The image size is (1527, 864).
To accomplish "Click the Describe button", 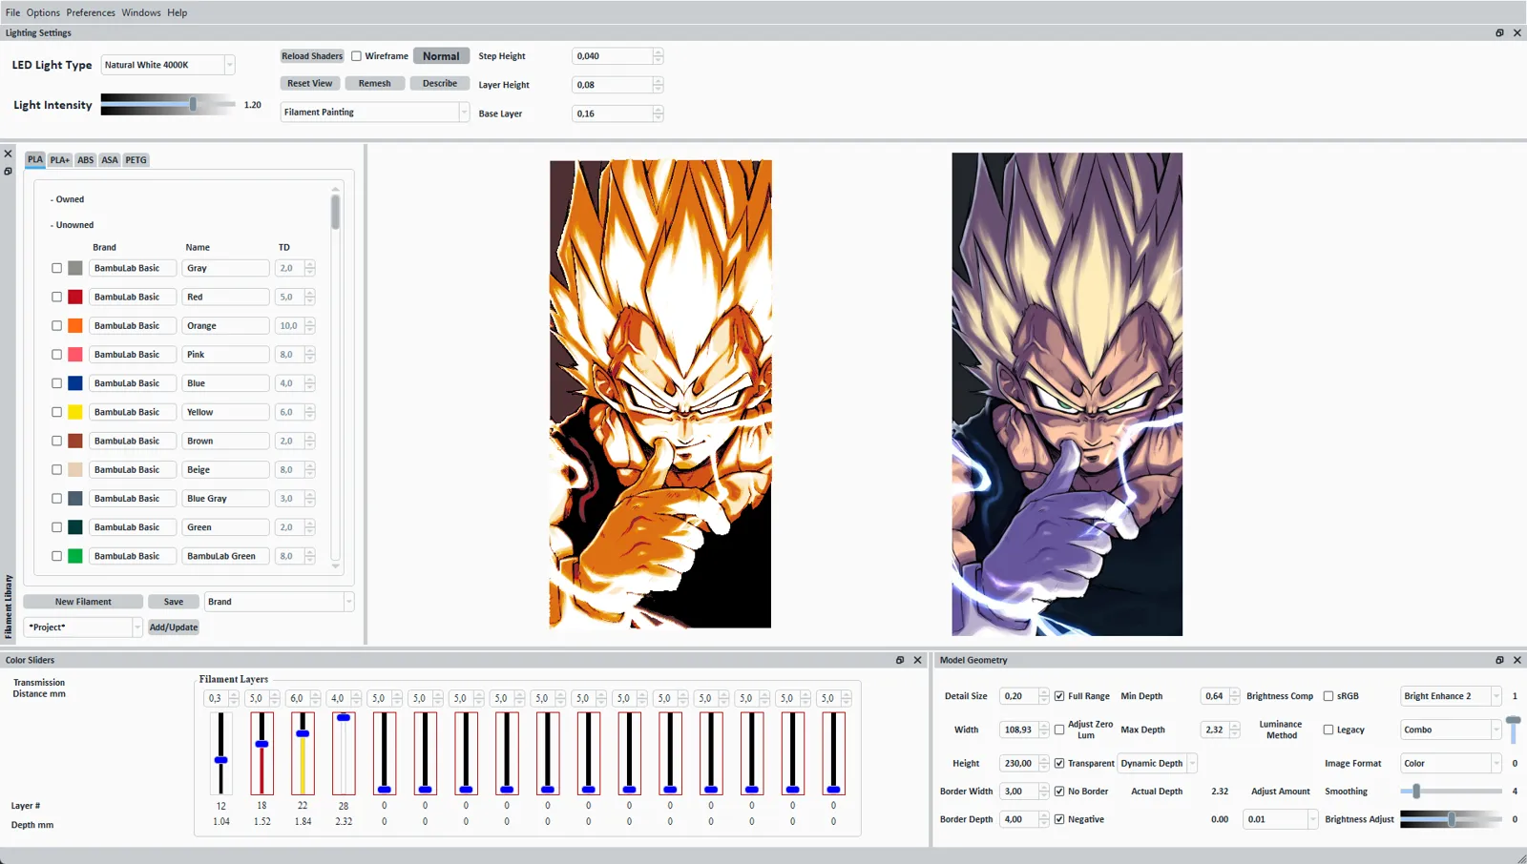I will coord(440,83).
